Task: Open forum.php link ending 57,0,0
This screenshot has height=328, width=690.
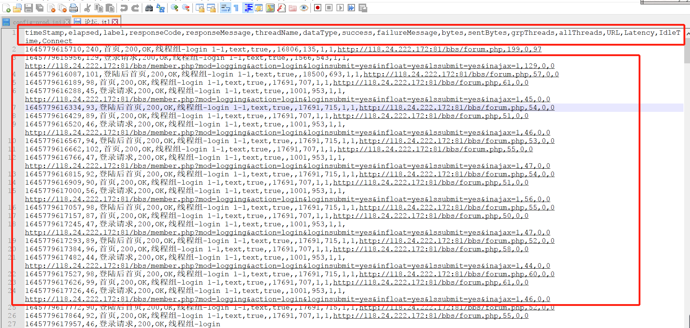Action: (461, 74)
